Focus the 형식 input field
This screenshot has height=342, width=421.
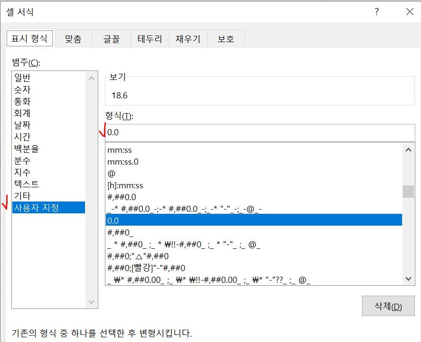260,132
